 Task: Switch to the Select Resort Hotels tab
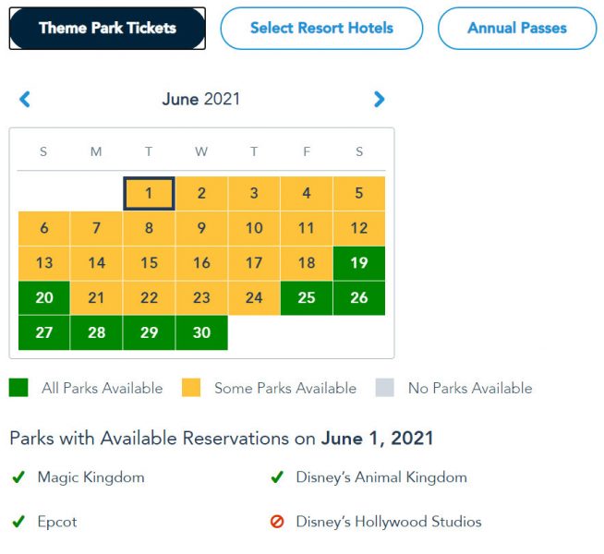point(321,29)
